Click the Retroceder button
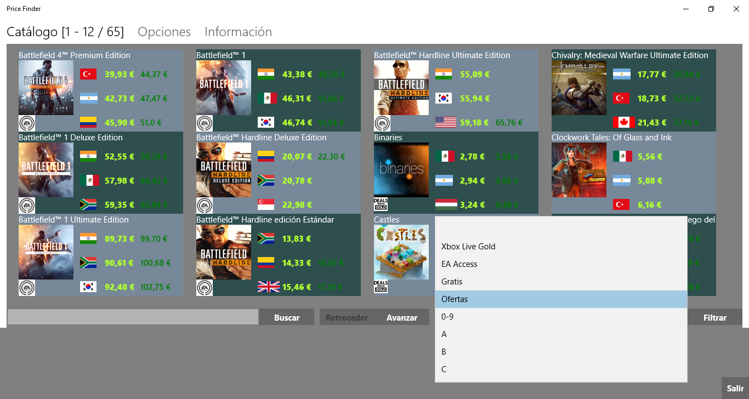This screenshot has width=749, height=399. [x=347, y=317]
